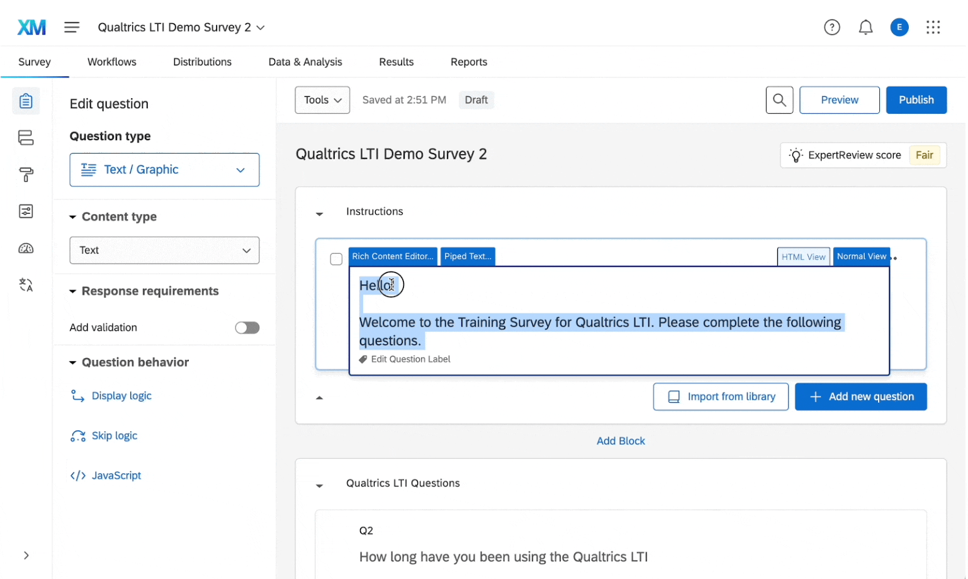Click the search magnifier icon
The height and width of the screenshot is (579, 968).
pyautogui.click(x=779, y=100)
